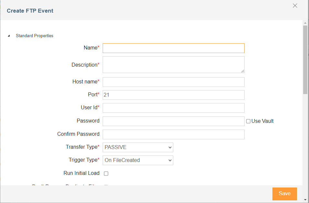Tick the Run Initial Load checkbox

(x=106, y=174)
